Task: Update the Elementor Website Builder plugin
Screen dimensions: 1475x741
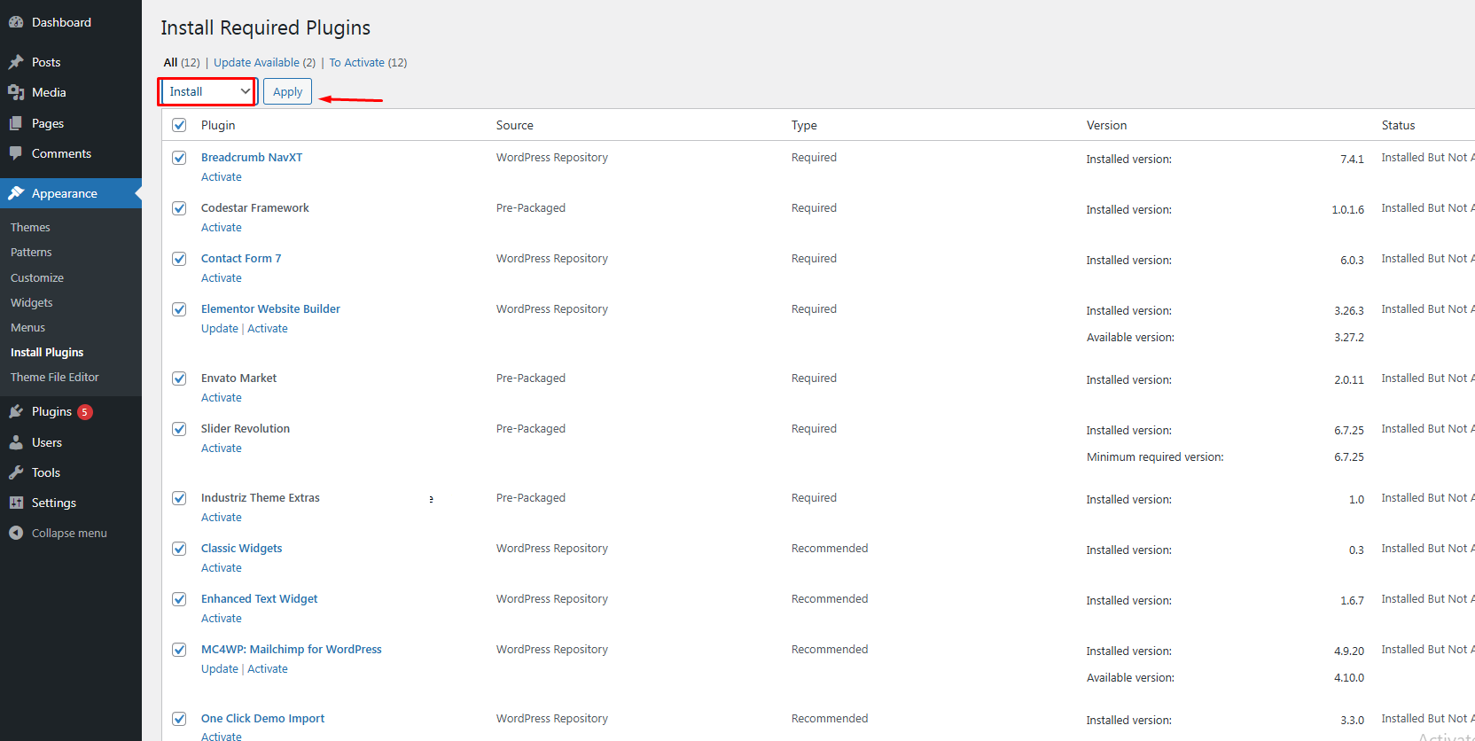Action: point(220,329)
